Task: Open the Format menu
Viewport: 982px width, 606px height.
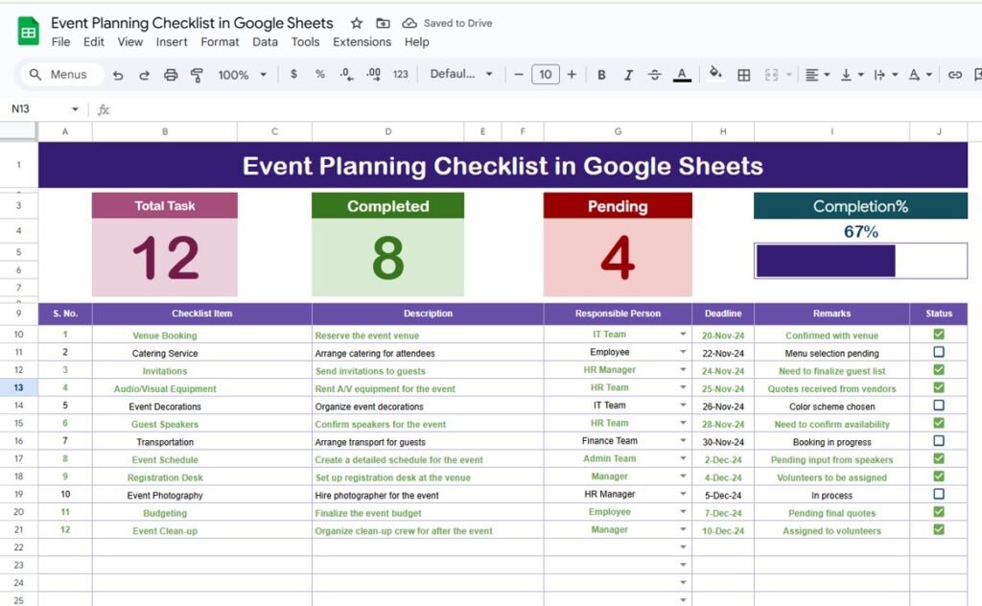Action: [220, 42]
